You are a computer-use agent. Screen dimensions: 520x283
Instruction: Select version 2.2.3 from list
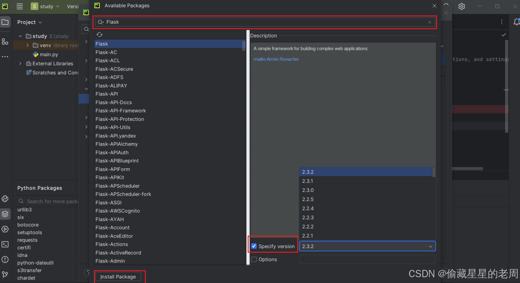(x=366, y=218)
